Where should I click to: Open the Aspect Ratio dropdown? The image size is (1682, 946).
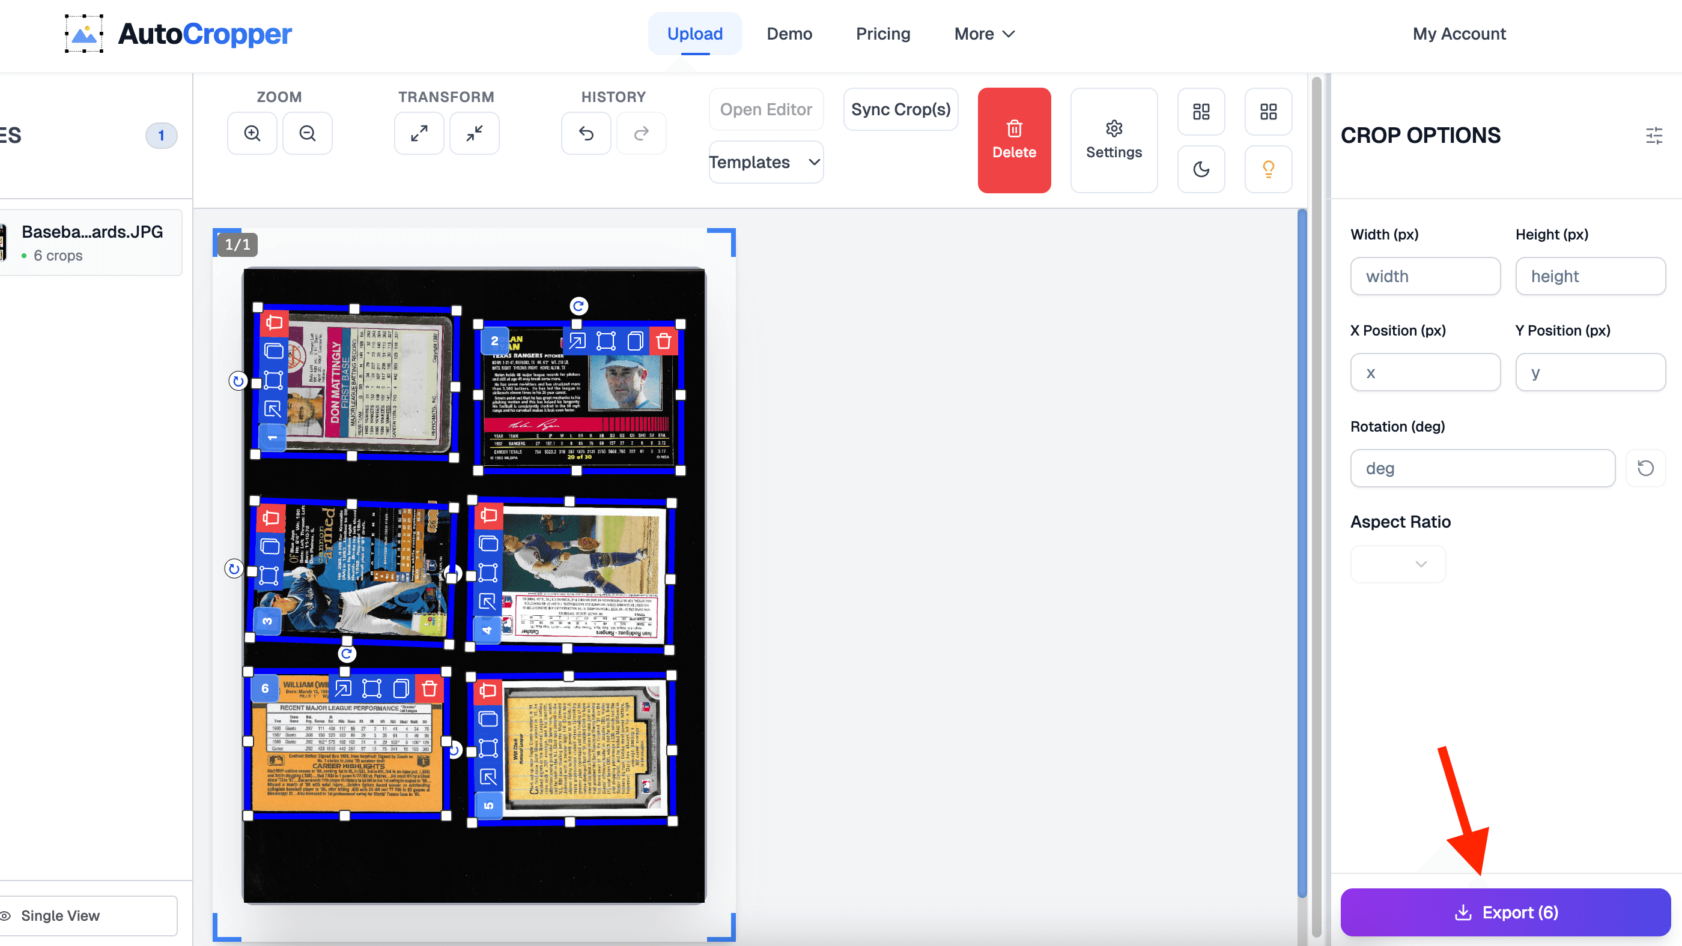[x=1397, y=564]
